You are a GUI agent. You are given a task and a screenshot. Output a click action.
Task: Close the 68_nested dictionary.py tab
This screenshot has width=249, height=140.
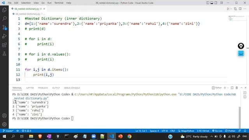44,9
